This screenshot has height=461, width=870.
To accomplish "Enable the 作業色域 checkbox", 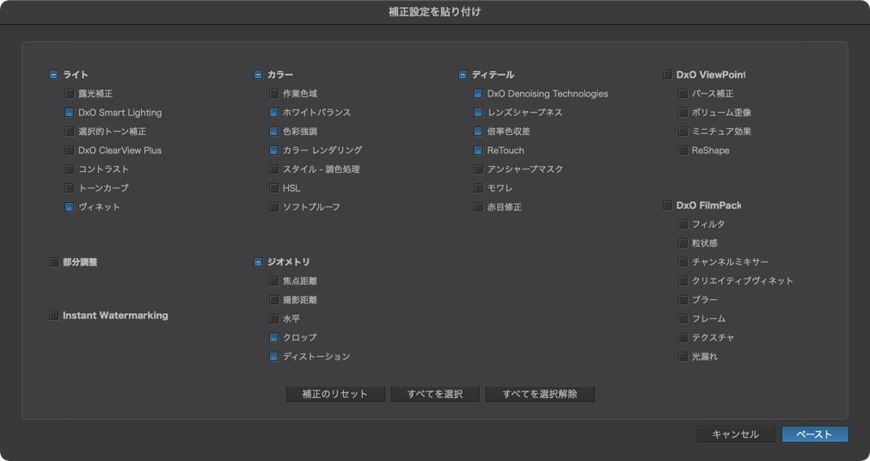I will pos(273,94).
